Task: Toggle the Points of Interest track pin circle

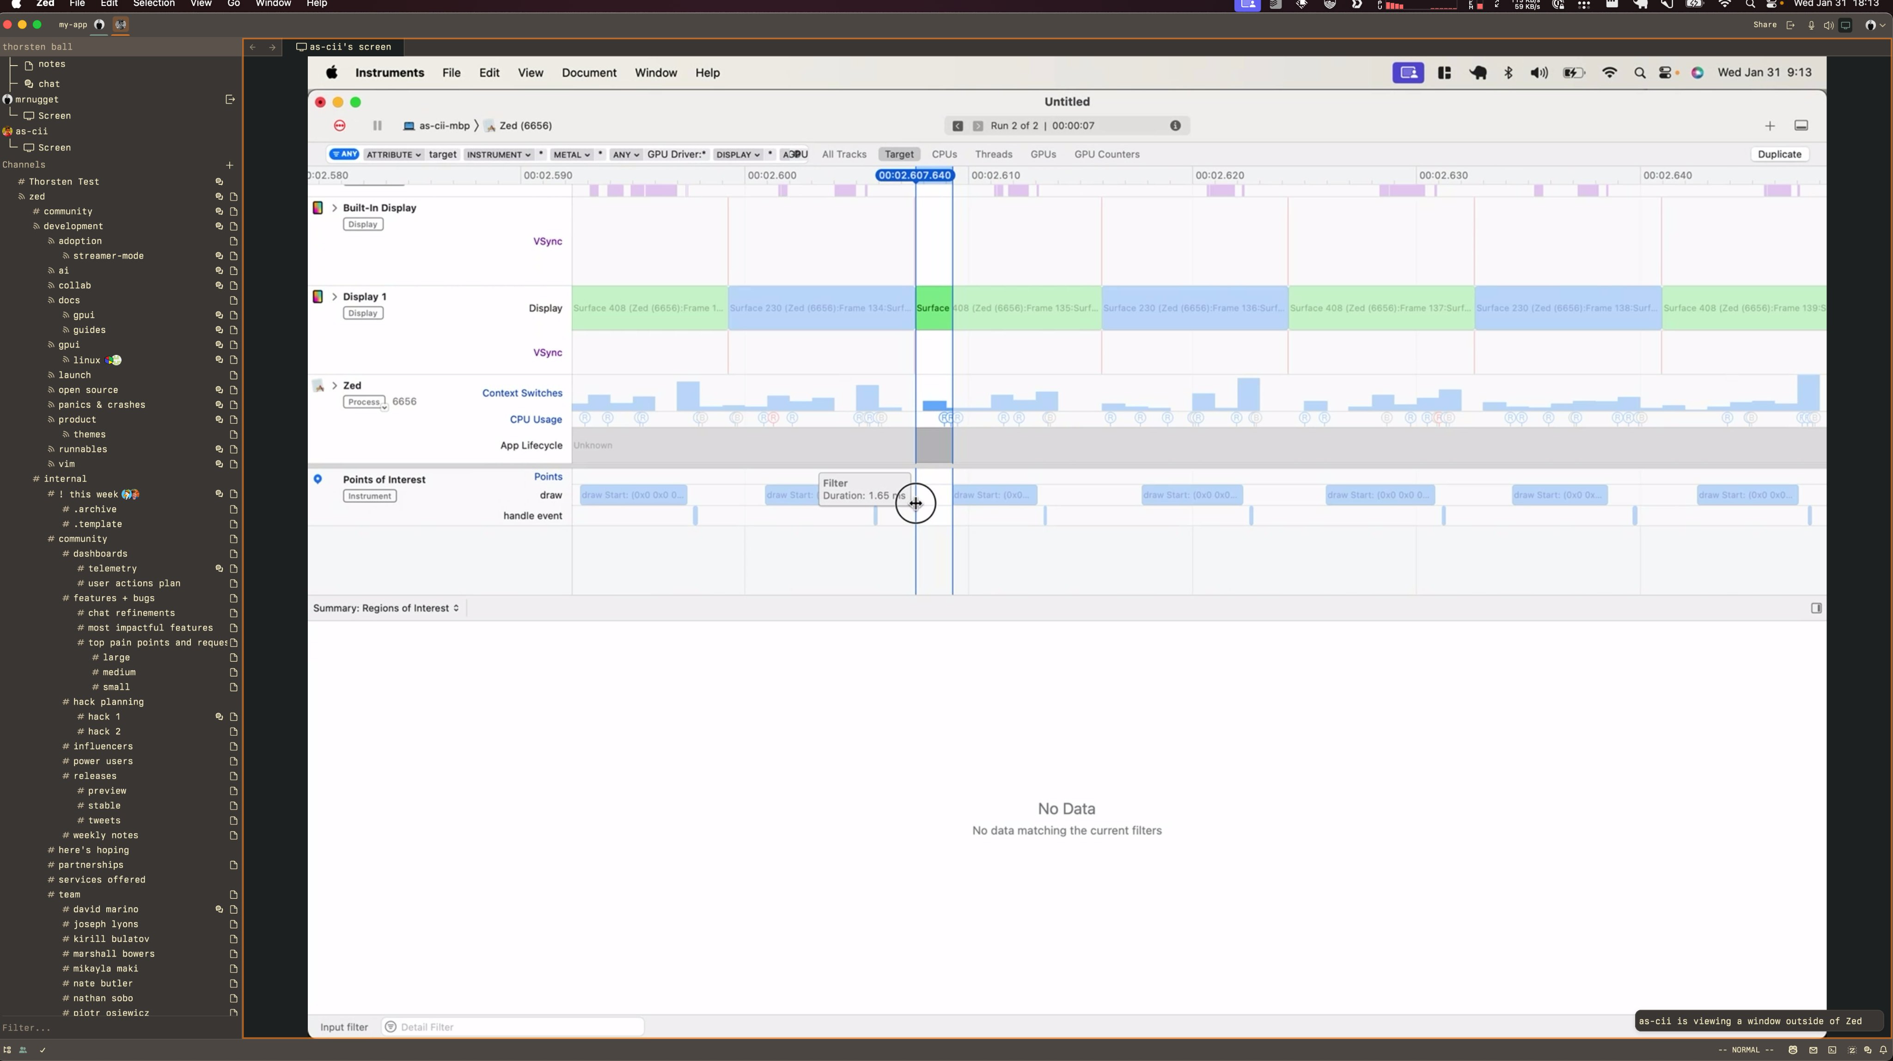Action: coord(318,479)
